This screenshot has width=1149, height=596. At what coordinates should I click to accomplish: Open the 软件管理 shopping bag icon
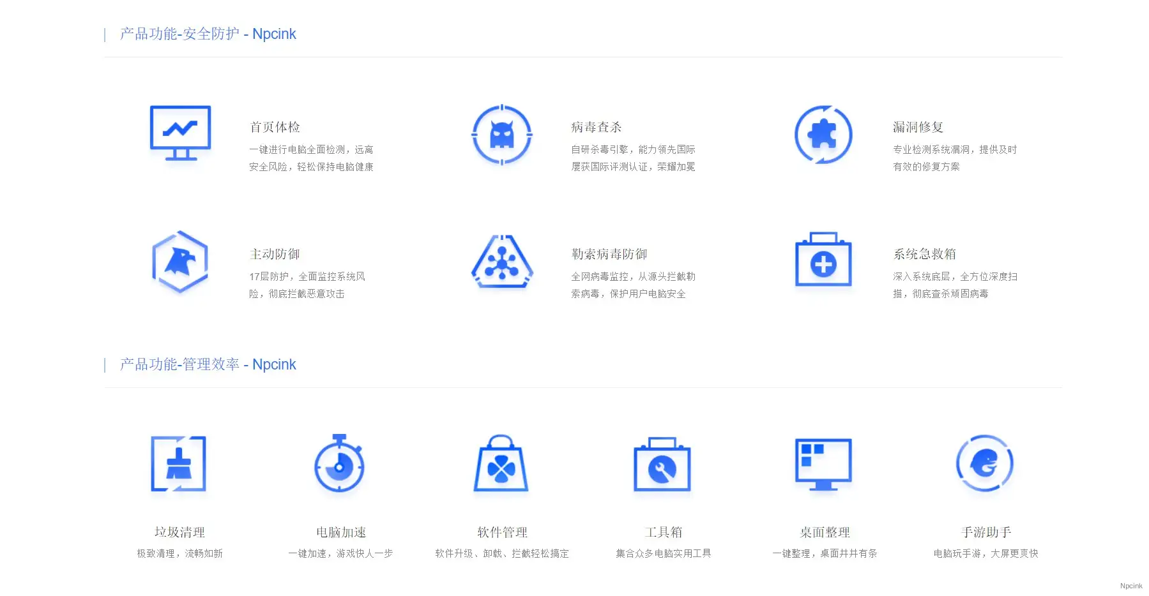[501, 464]
